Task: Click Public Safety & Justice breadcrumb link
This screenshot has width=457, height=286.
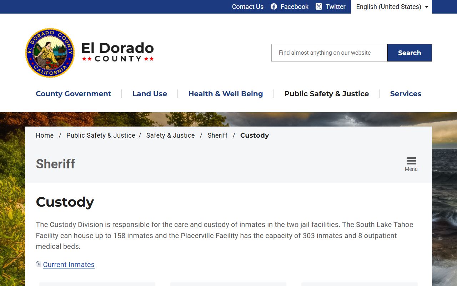Action: pyautogui.click(x=101, y=135)
